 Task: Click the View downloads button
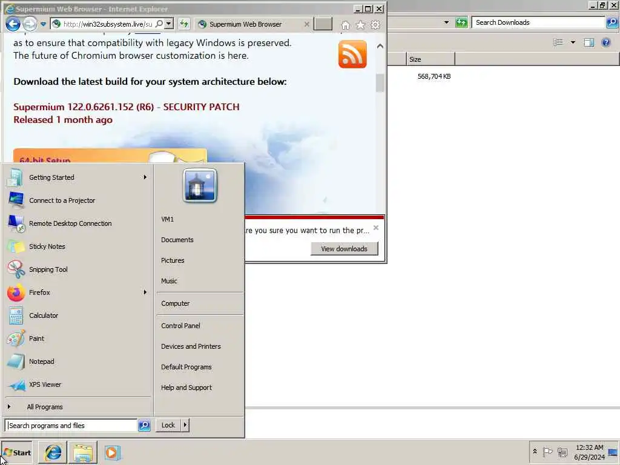344,249
